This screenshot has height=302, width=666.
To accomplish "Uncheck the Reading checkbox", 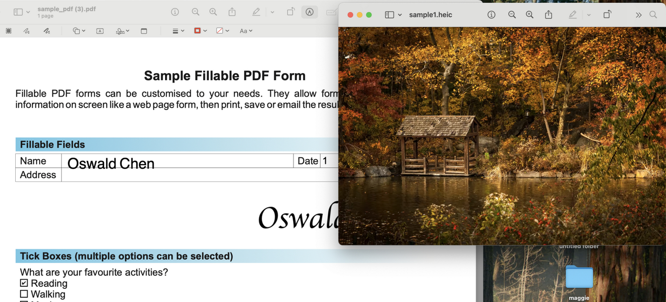I will (x=23, y=283).
